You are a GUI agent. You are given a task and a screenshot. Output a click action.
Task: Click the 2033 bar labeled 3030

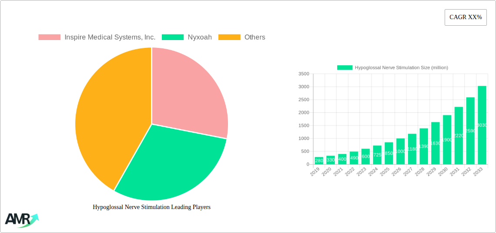click(482, 125)
